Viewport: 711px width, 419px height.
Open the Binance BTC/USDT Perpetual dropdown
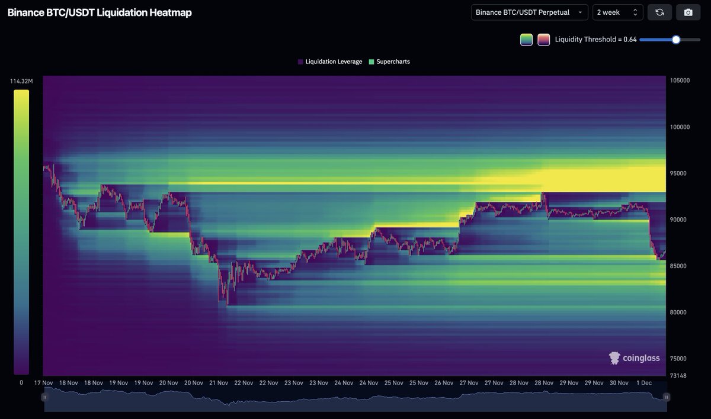pos(529,12)
